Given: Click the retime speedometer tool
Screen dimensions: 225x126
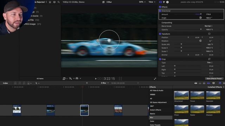Looking at the screenshot, I should [x=77, y=78].
